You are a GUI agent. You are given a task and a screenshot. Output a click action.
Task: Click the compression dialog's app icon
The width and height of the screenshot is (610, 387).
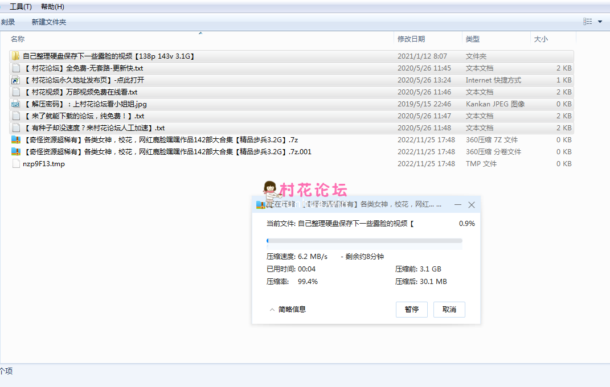(261, 205)
